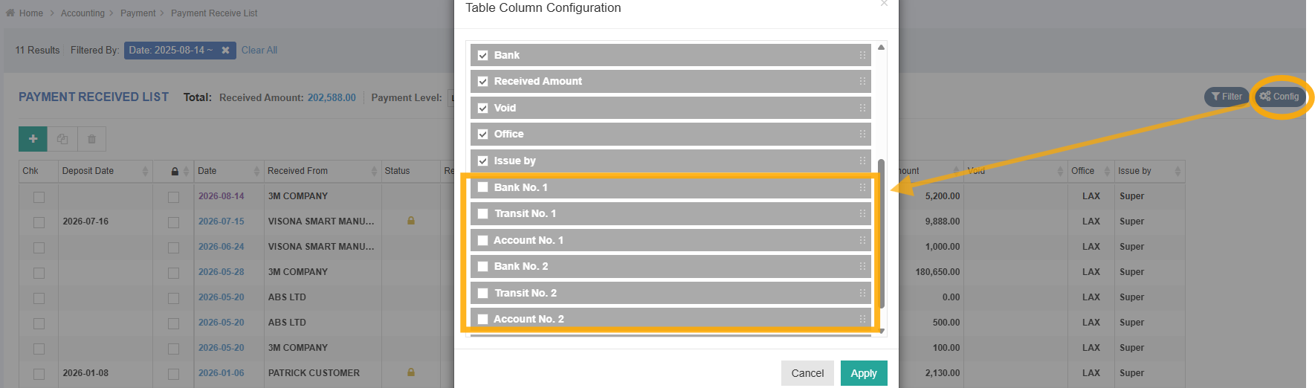
Task: Click the trash delete icon
Action: point(91,139)
